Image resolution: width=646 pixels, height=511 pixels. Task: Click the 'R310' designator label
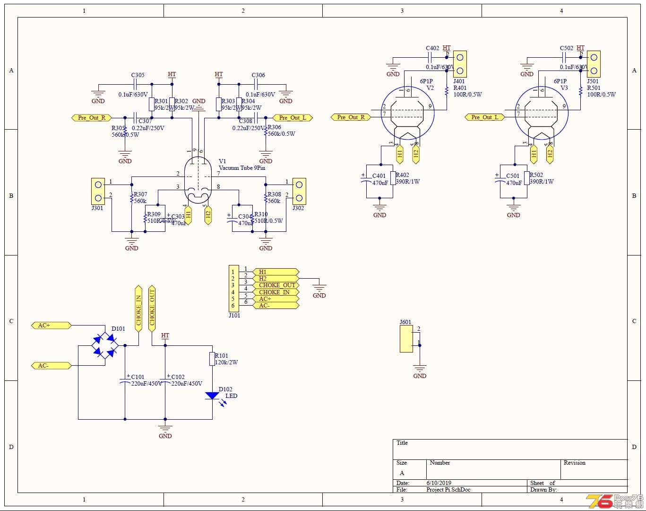tap(261, 214)
